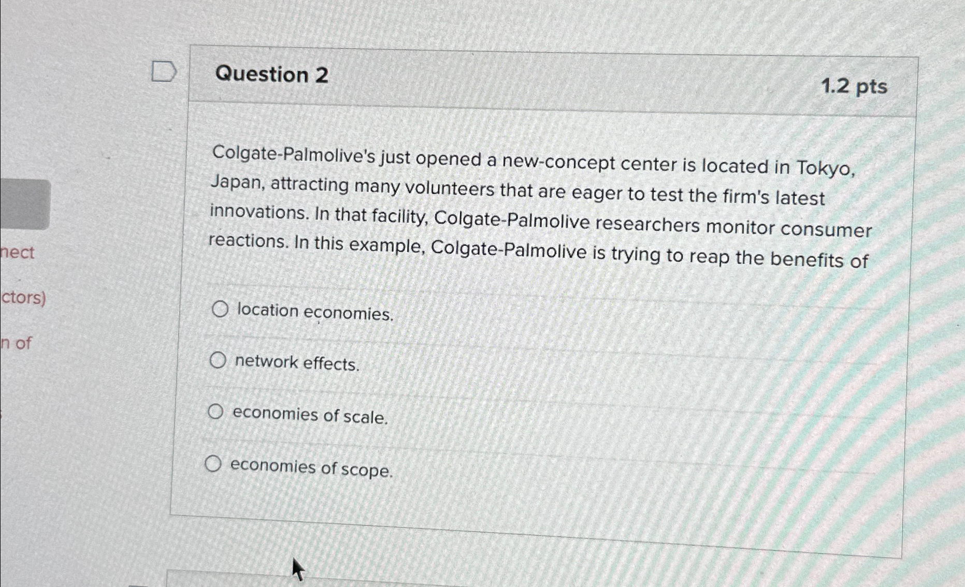Select the 'economies of scale.' radio button
Screen dimensions: 965x587
click(215, 412)
